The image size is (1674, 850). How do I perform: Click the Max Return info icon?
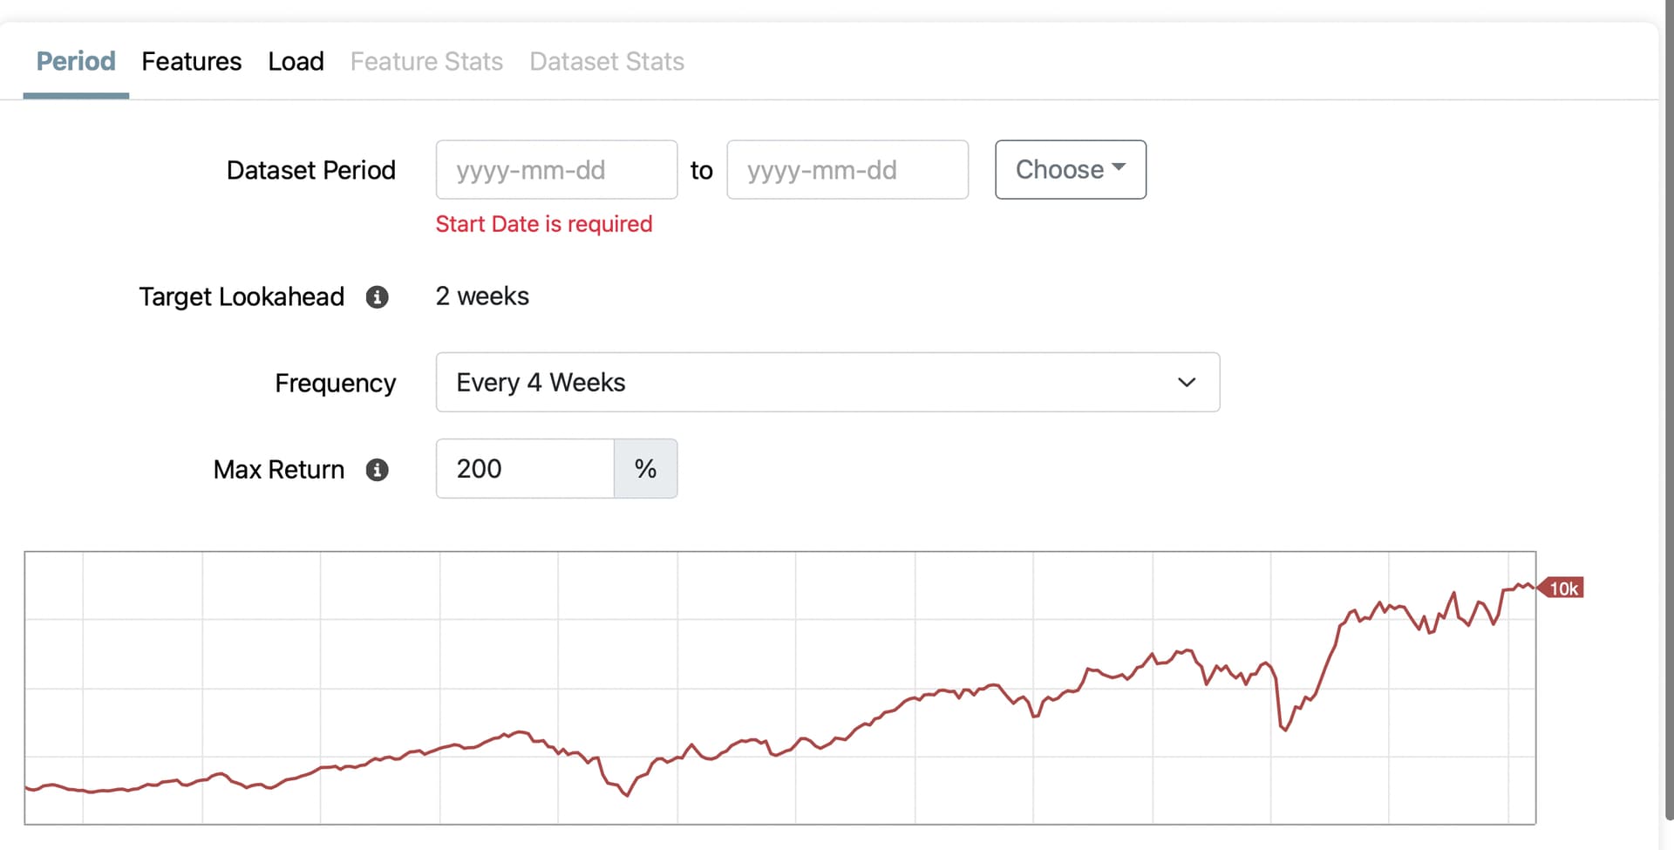377,470
